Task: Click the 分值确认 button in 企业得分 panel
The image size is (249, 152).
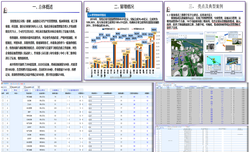Action: [x=206, y=86]
